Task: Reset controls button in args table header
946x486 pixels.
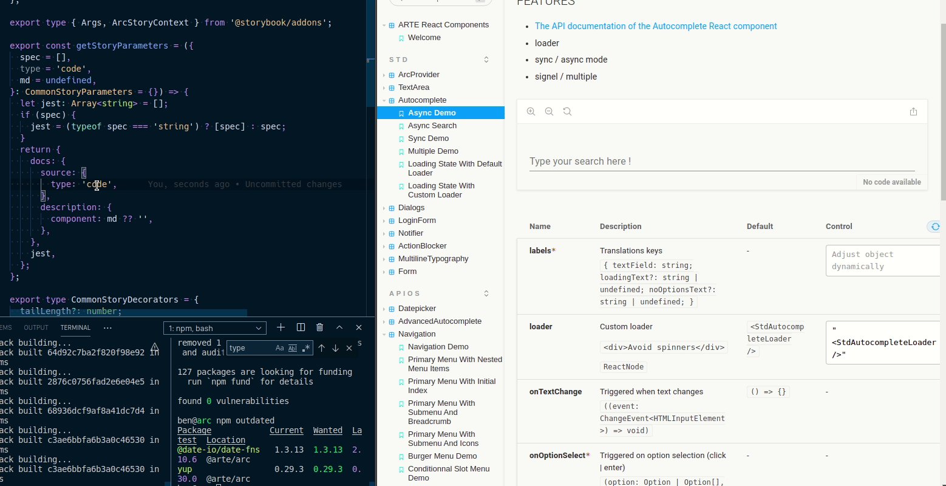Action: (x=935, y=227)
